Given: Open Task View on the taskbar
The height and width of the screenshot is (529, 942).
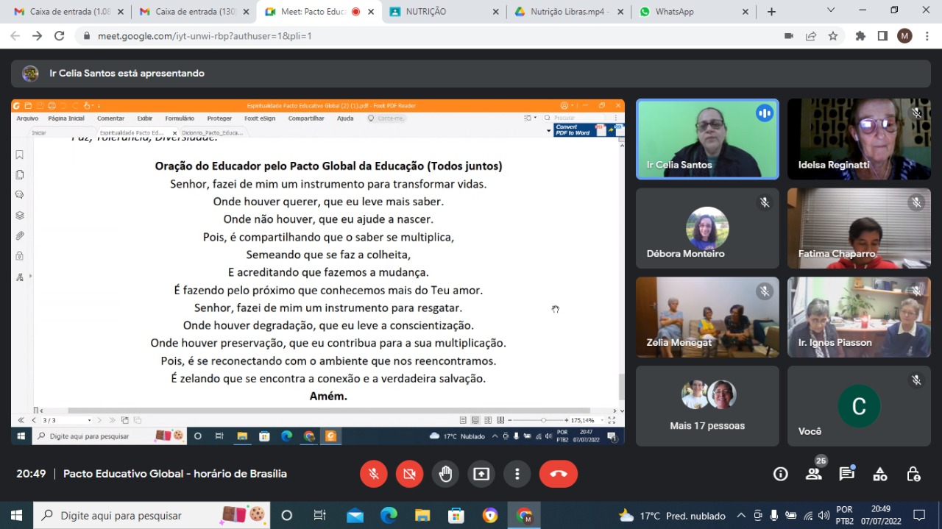Looking at the screenshot, I should (x=319, y=515).
